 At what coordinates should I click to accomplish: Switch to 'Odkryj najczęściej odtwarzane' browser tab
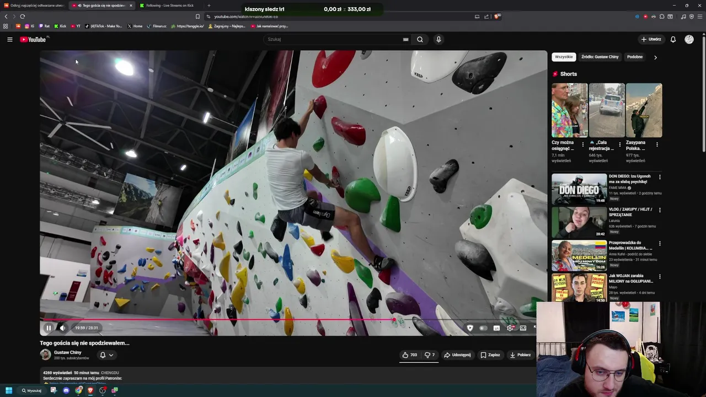[34, 6]
